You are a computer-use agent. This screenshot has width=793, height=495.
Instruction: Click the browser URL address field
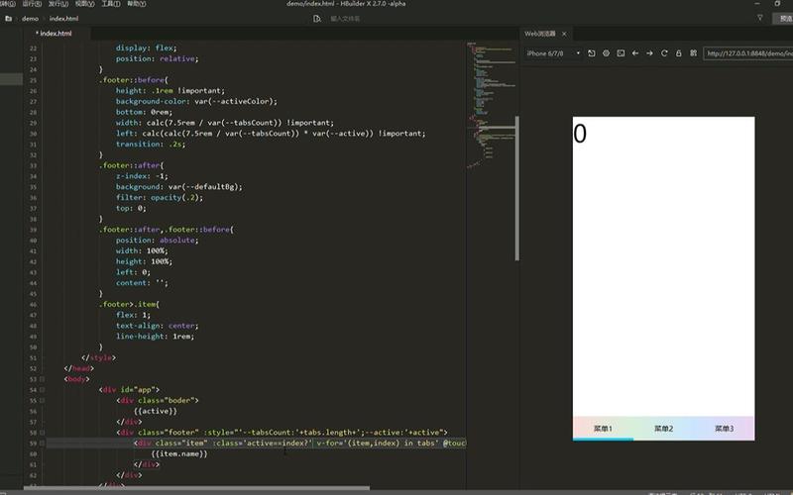748,53
